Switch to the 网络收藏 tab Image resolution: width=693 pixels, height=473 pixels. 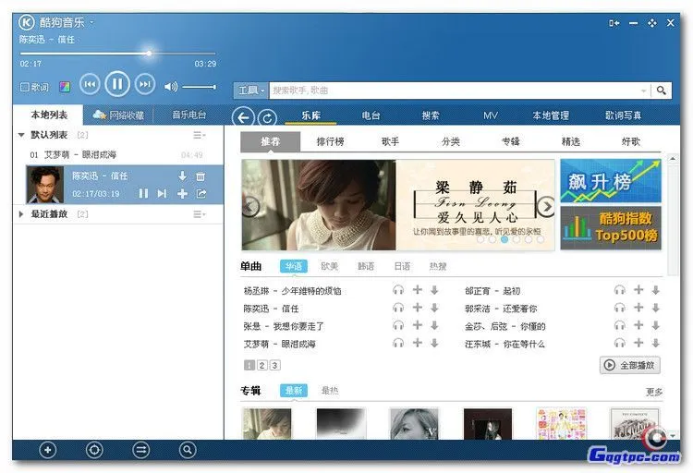(118, 115)
